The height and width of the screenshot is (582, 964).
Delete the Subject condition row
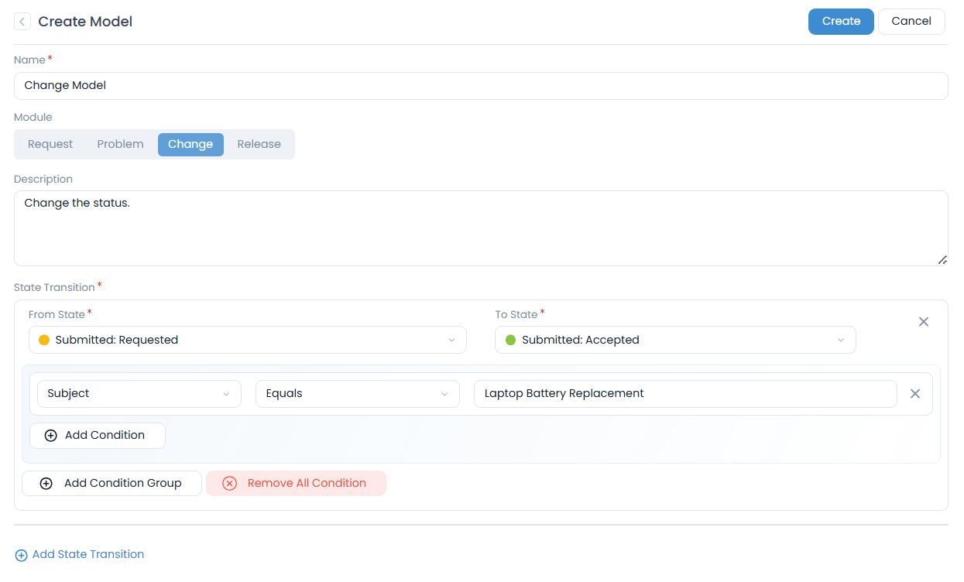click(914, 394)
